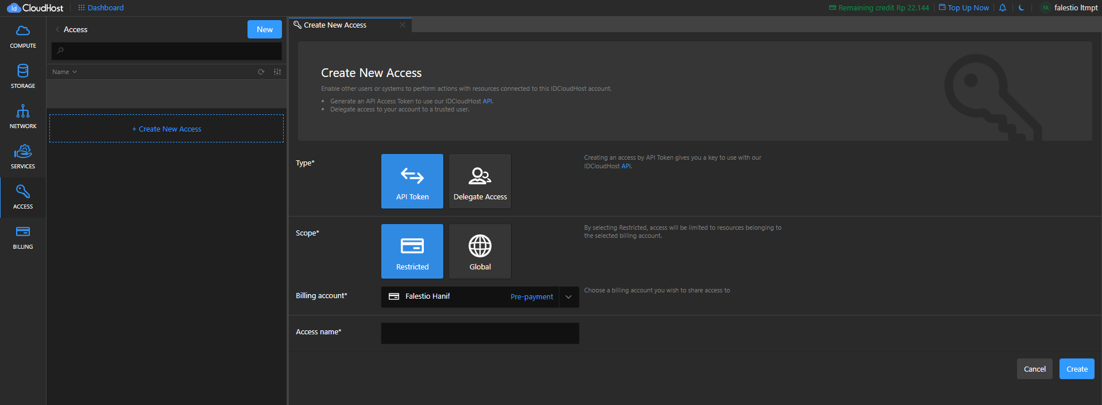Go to the Network section

pyautogui.click(x=23, y=117)
